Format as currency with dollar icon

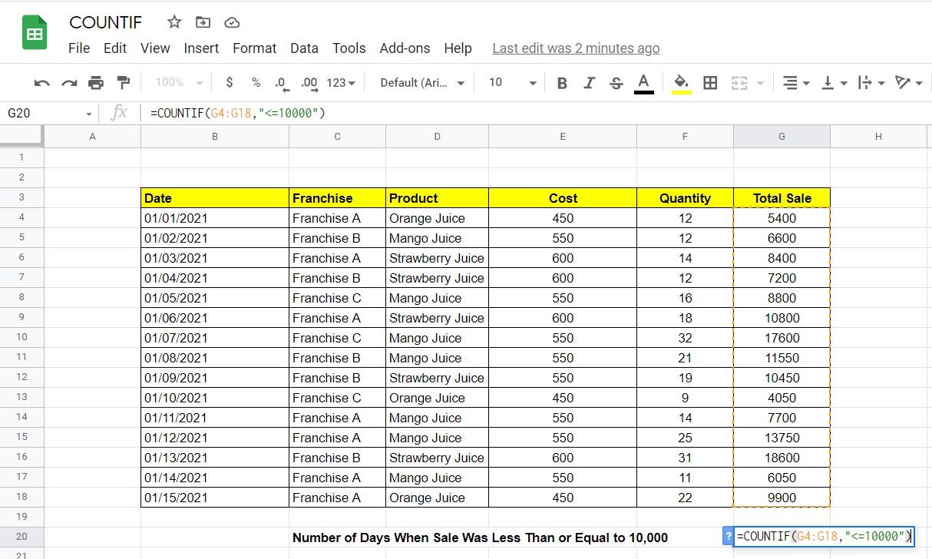[x=230, y=83]
